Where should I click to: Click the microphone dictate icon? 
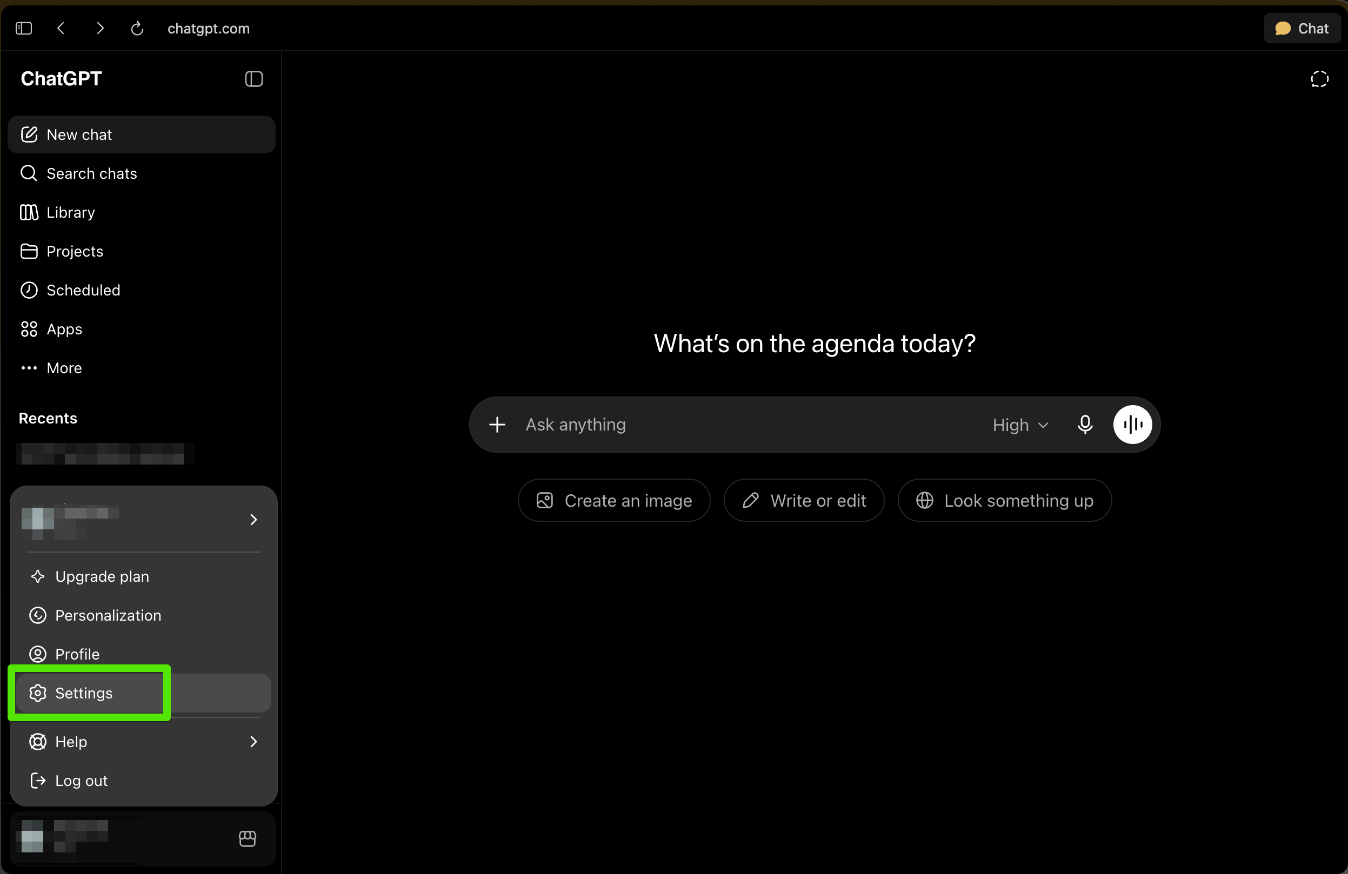click(x=1085, y=425)
